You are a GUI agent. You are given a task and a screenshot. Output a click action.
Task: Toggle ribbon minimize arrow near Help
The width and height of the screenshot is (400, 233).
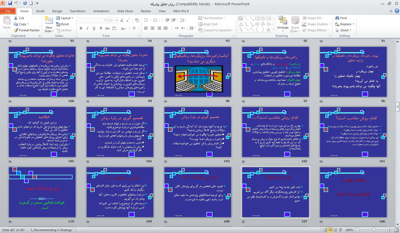(x=391, y=11)
